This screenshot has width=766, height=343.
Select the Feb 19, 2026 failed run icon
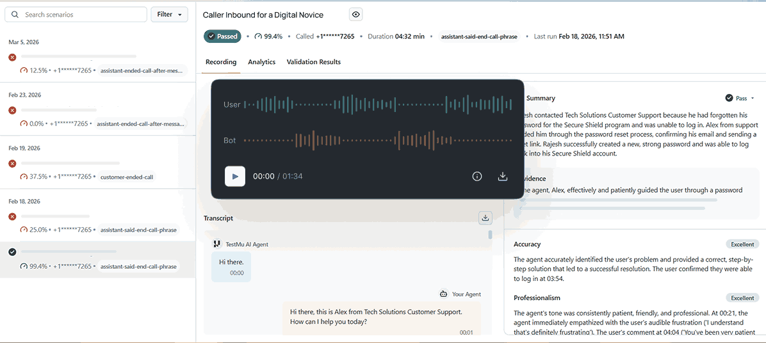12,163
